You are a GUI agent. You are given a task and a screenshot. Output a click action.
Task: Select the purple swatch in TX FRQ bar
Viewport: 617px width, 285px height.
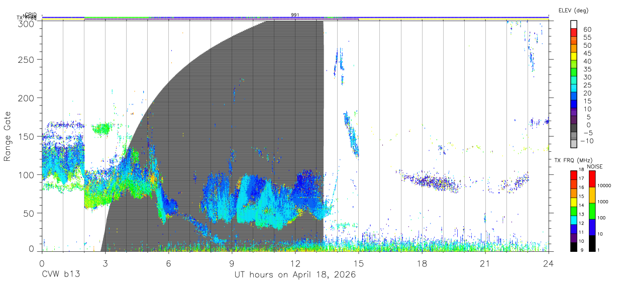574,238
